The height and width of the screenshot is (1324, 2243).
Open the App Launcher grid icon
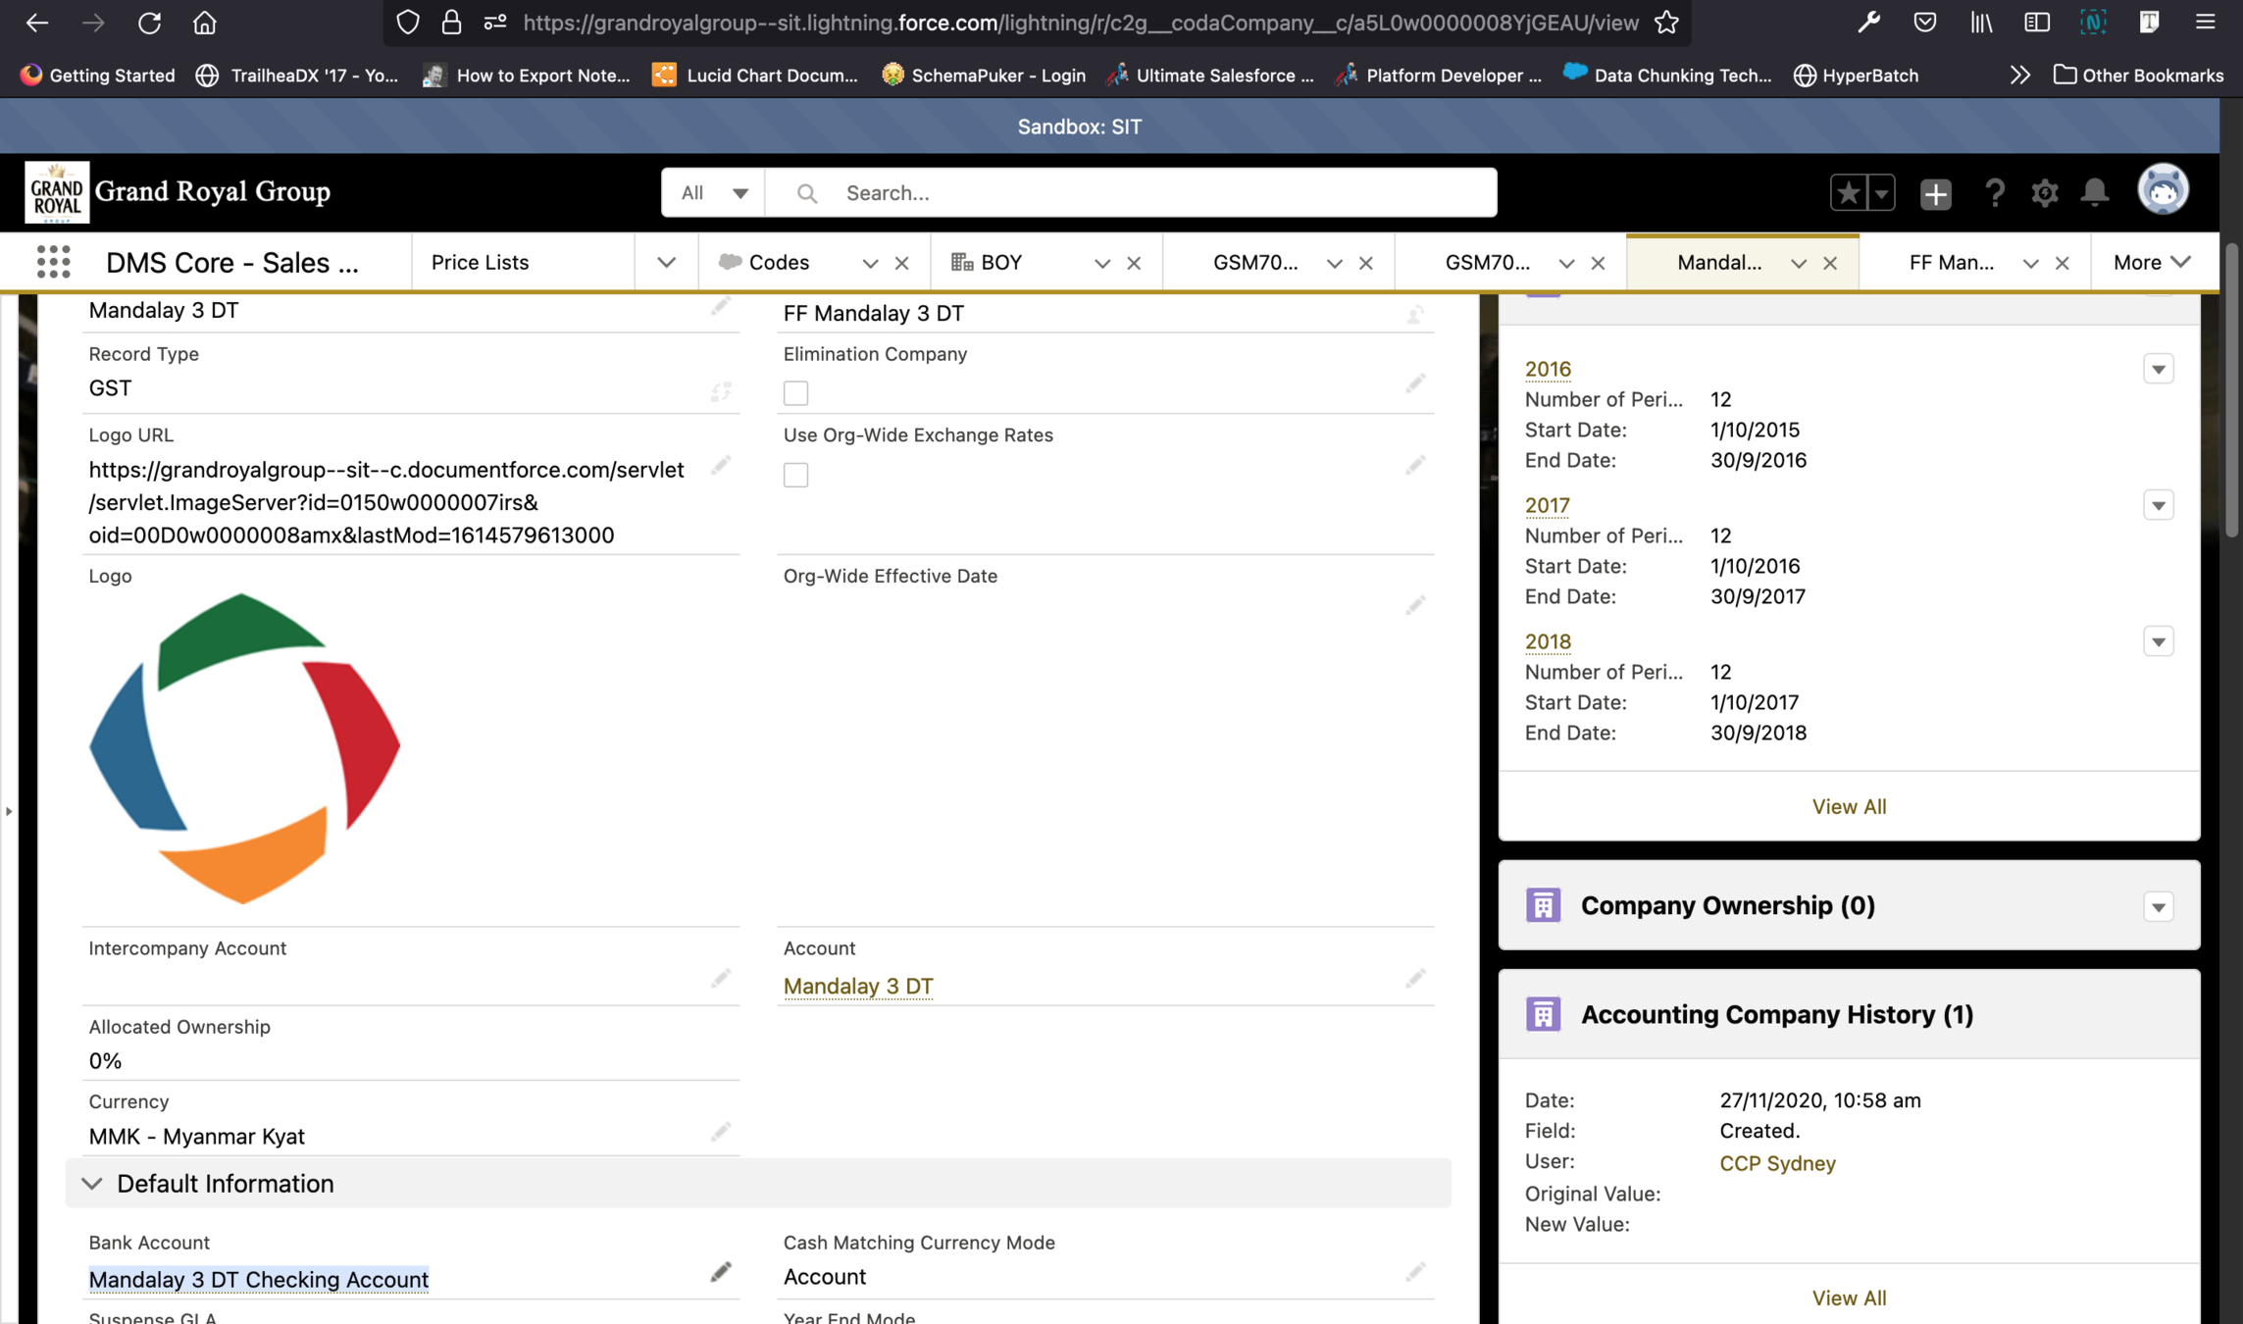(x=53, y=262)
